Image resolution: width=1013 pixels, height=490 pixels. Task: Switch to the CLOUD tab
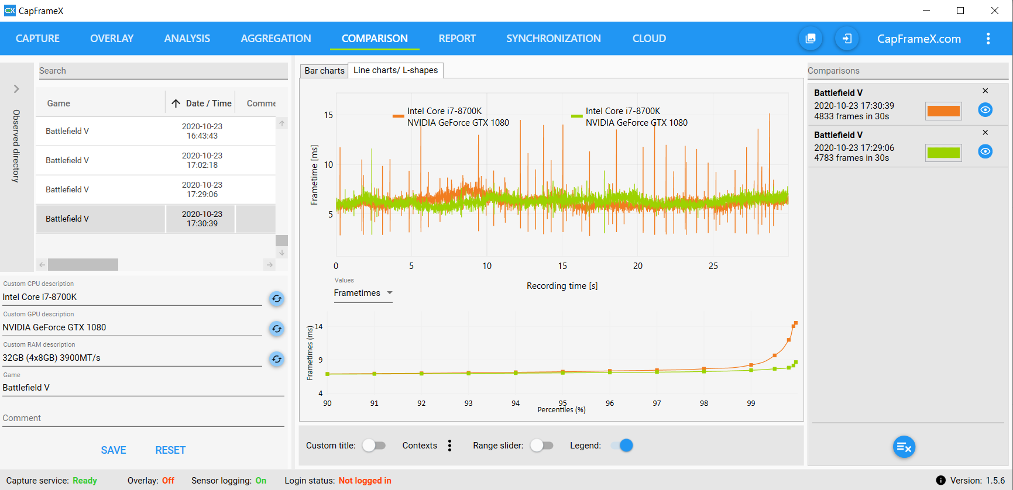point(649,39)
